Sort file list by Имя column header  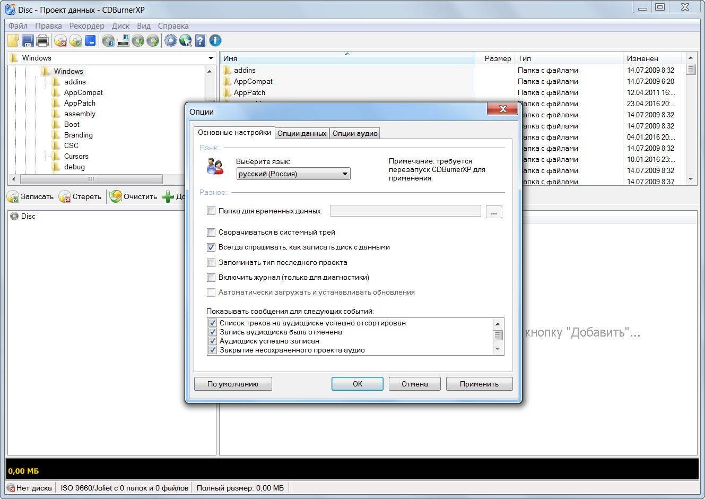tap(347, 58)
